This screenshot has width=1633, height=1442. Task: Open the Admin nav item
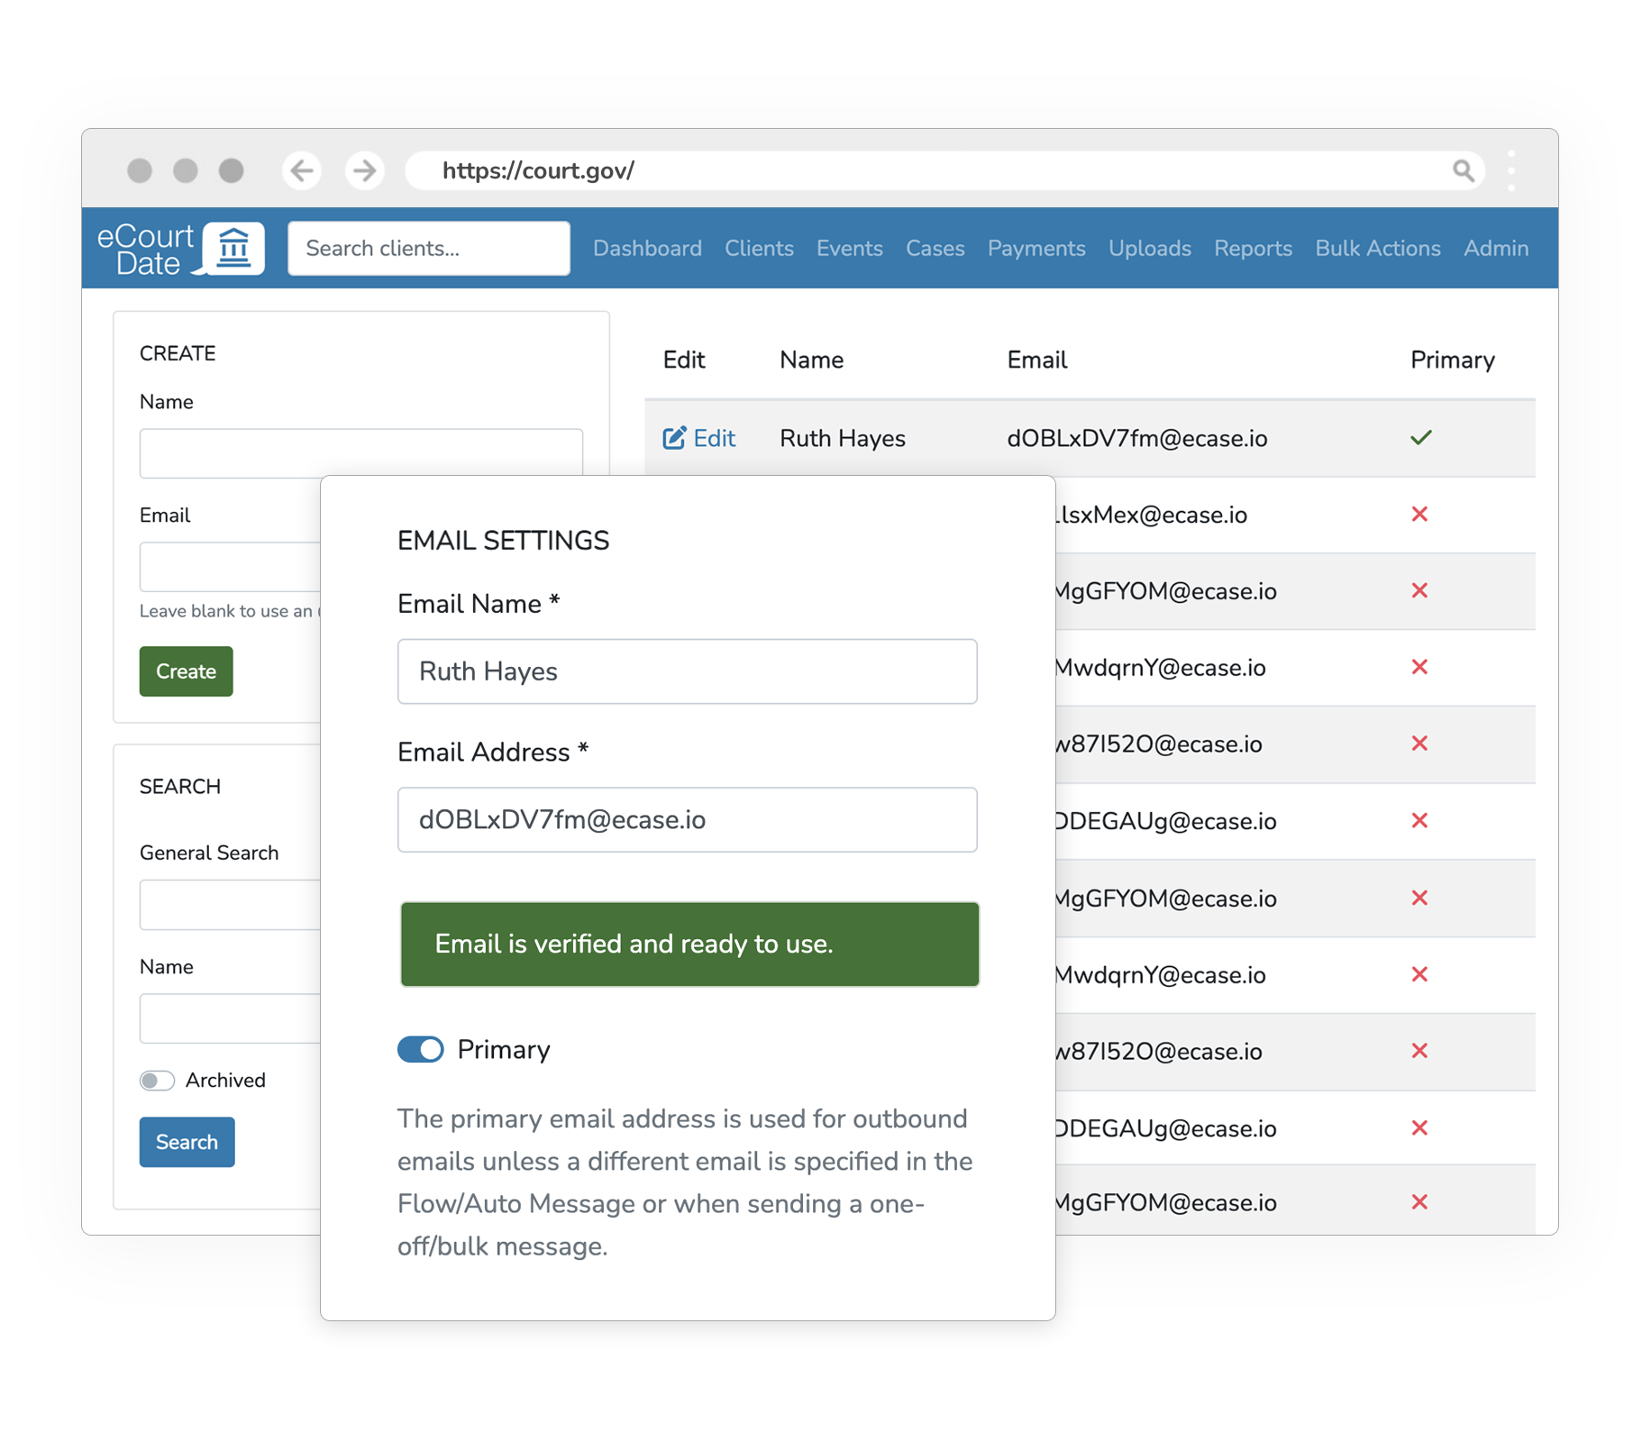tap(1496, 249)
